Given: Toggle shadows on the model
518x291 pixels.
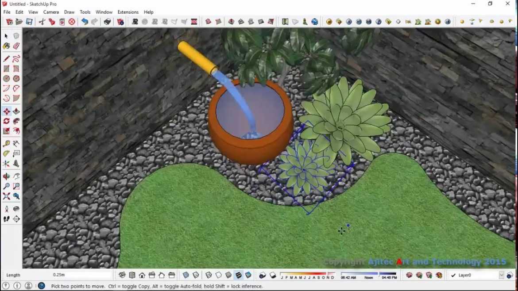Looking at the screenshot, I should 272,275.
